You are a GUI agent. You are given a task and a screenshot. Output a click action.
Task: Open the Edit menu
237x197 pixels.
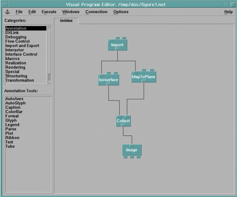pos(32,12)
